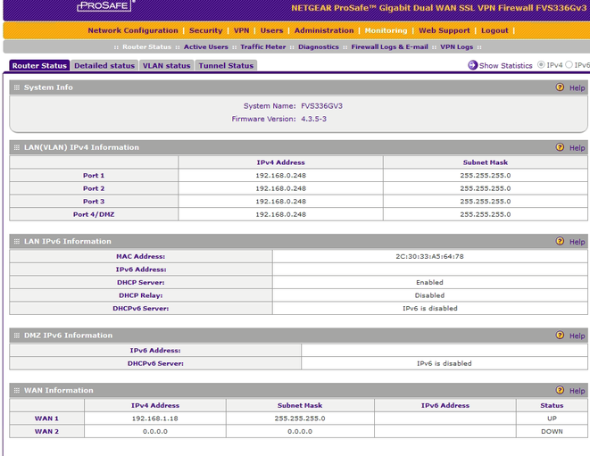Click the Show Statistics arrow icon
Image resolution: width=590 pixels, height=456 pixels.
pyautogui.click(x=472, y=65)
